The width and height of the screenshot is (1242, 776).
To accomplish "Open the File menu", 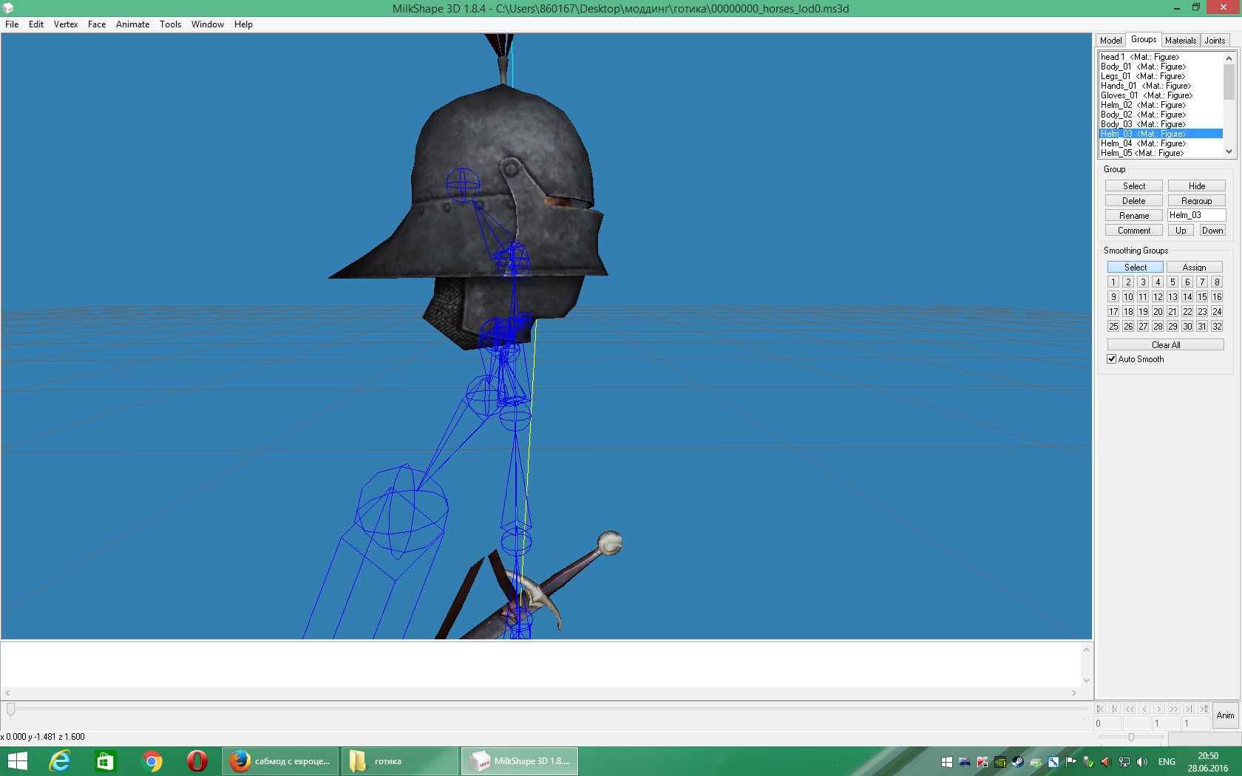I will coord(12,24).
